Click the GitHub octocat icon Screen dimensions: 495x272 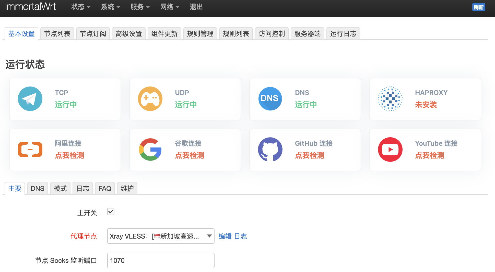pos(270,150)
